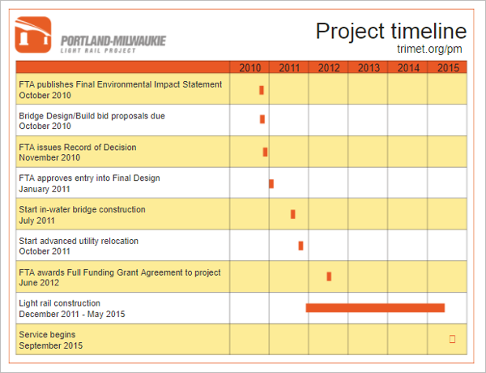Select 'FTA awards Full Funding Grant Agreement' text
This screenshot has height=373, width=486.
pos(100,272)
